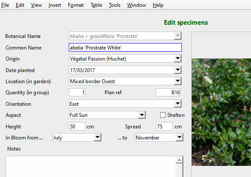Click the abelia specimen photo
Viewport: 251px width, 177px height.
pyautogui.click(x=221, y=112)
